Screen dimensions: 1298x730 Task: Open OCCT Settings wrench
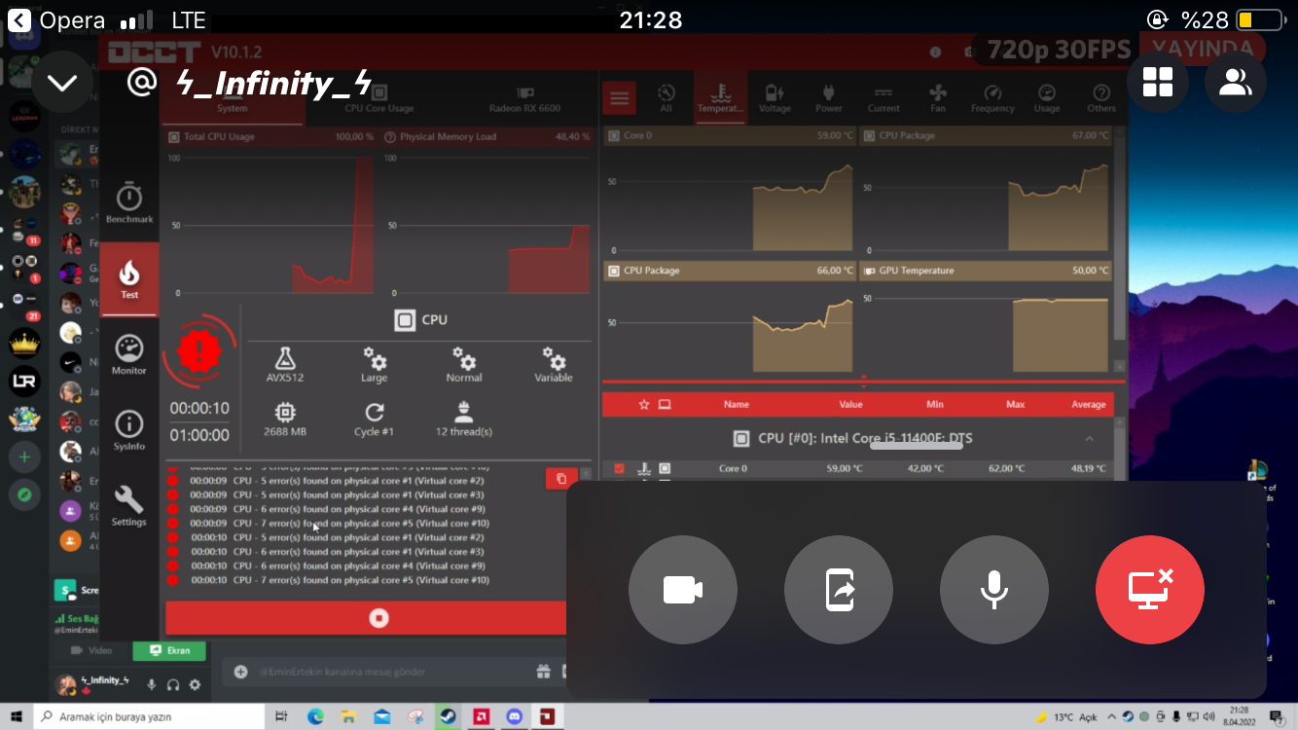(x=129, y=505)
